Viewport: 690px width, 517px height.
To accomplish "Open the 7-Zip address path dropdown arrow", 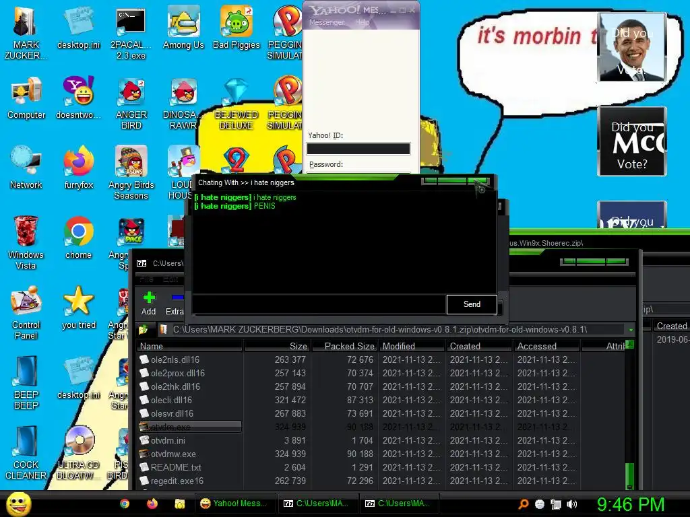I will click(x=631, y=330).
